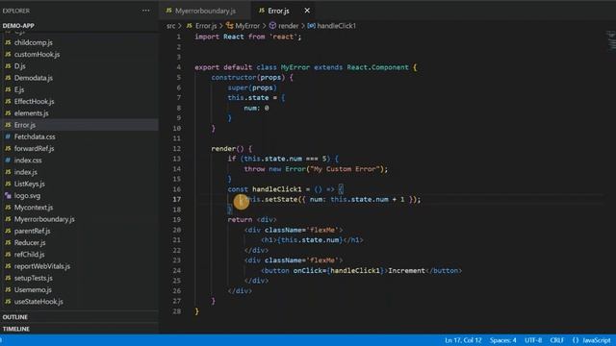The width and height of the screenshot is (616, 346).
Task: Click the SVG icon beside logo.svg
Action: (8, 195)
